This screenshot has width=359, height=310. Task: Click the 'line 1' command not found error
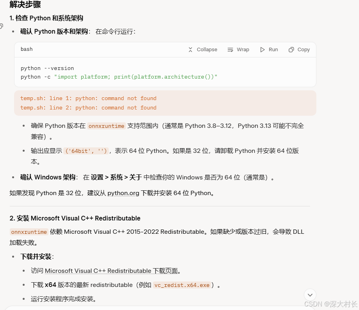point(88,98)
